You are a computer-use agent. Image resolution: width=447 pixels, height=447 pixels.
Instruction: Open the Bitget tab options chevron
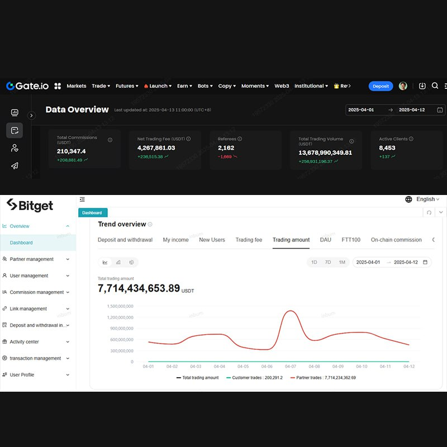441,212
